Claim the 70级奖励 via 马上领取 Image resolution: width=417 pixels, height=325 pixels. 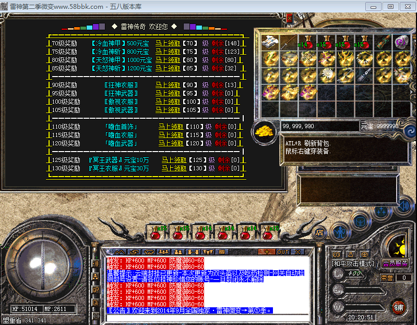pos(168,43)
